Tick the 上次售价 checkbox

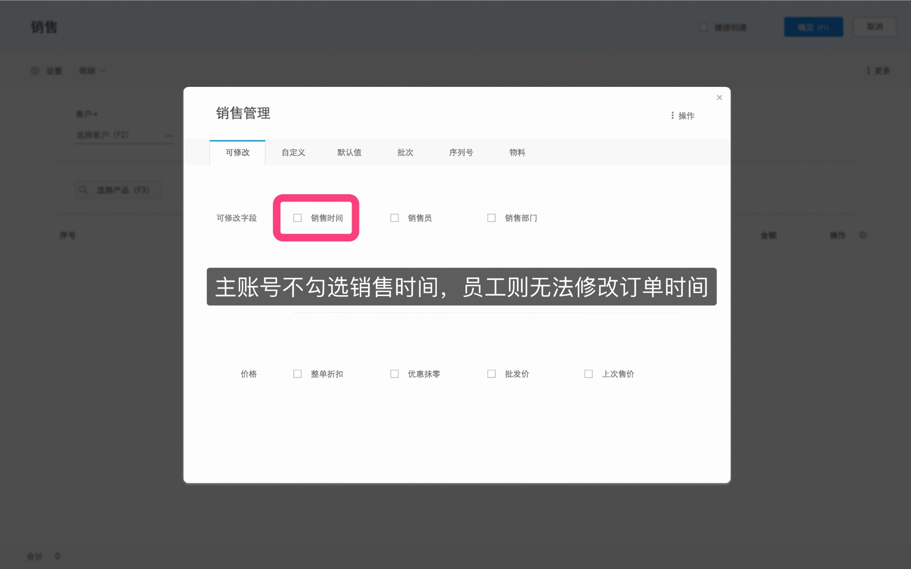(589, 374)
